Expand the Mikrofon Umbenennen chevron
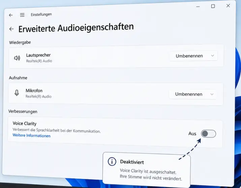Viewport: 241px width, 188px height. [x=212, y=94]
